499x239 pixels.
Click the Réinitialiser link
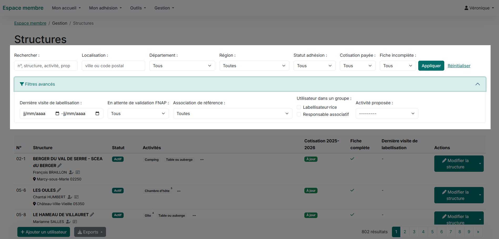[x=459, y=66]
